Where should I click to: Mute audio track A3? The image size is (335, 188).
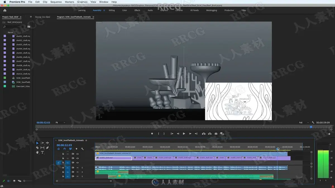point(77,176)
